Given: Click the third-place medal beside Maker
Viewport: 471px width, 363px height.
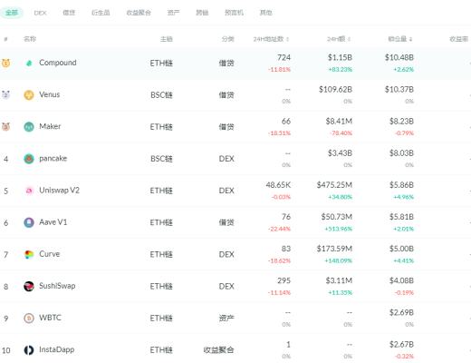Looking at the screenshot, I should tap(6, 126).
